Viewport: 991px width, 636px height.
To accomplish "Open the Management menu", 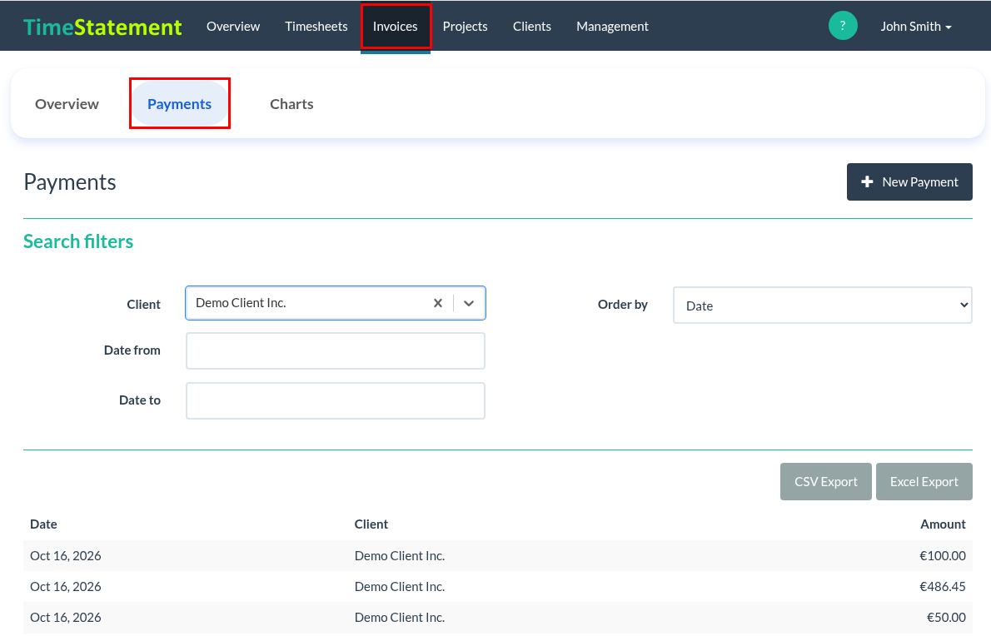I will [612, 27].
